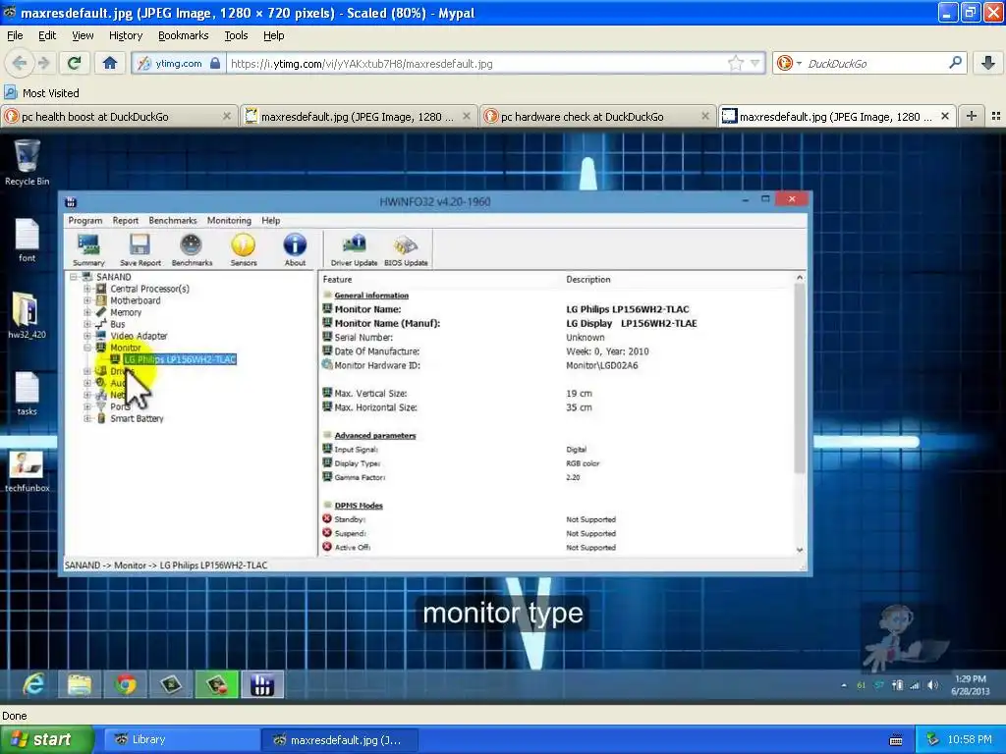Expand the Video Adapter tree node
This screenshot has height=754, width=1006.
click(x=87, y=336)
